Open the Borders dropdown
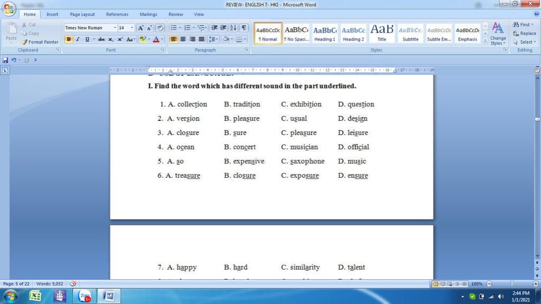541x304 pixels. click(245, 39)
